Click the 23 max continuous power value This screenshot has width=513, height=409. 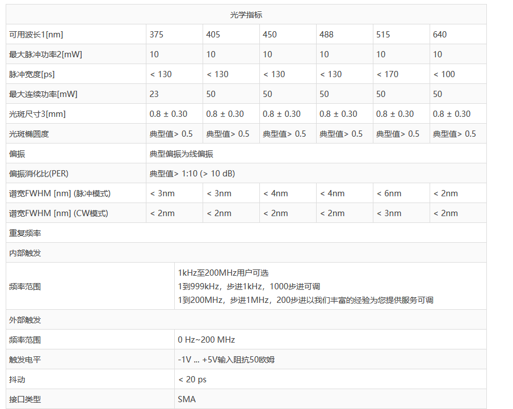click(x=154, y=94)
